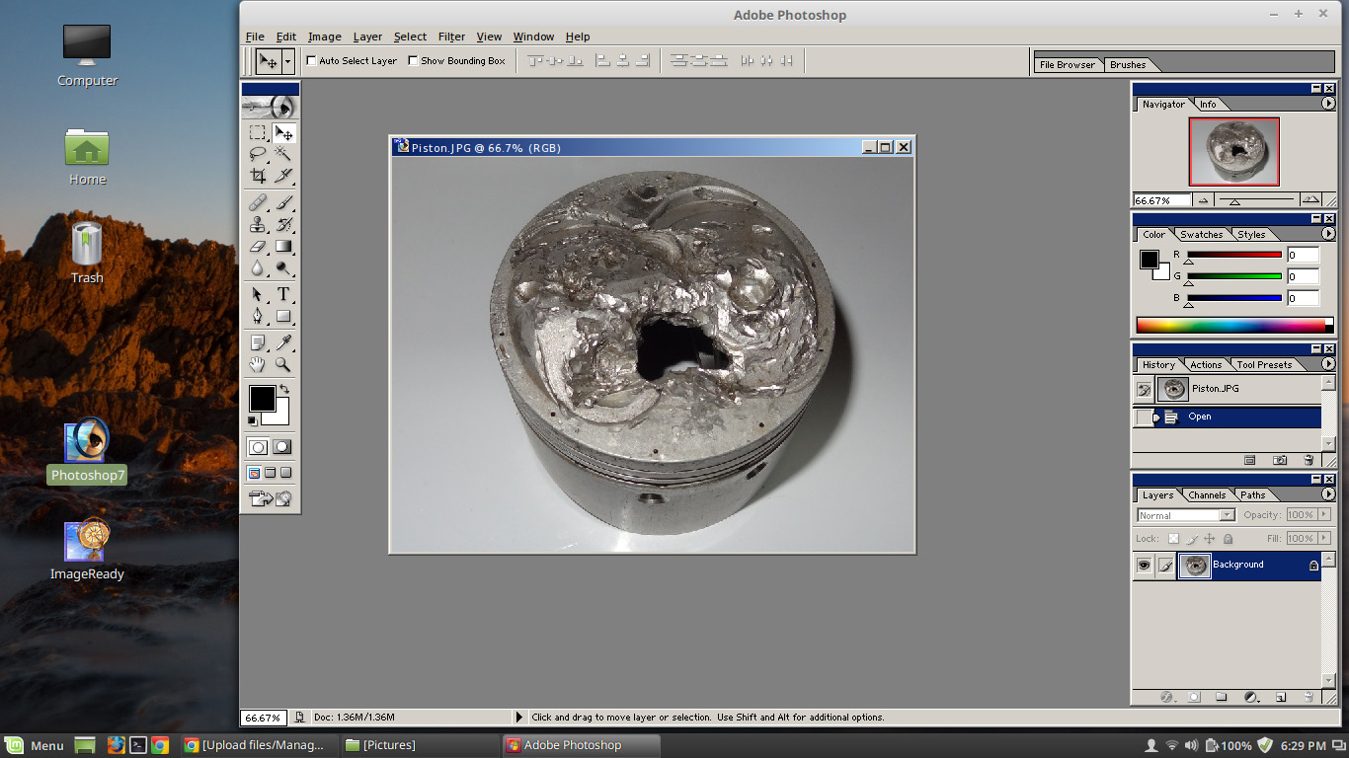Switch to the Channels tab
Screen dimensions: 1349x758
[1207, 495]
